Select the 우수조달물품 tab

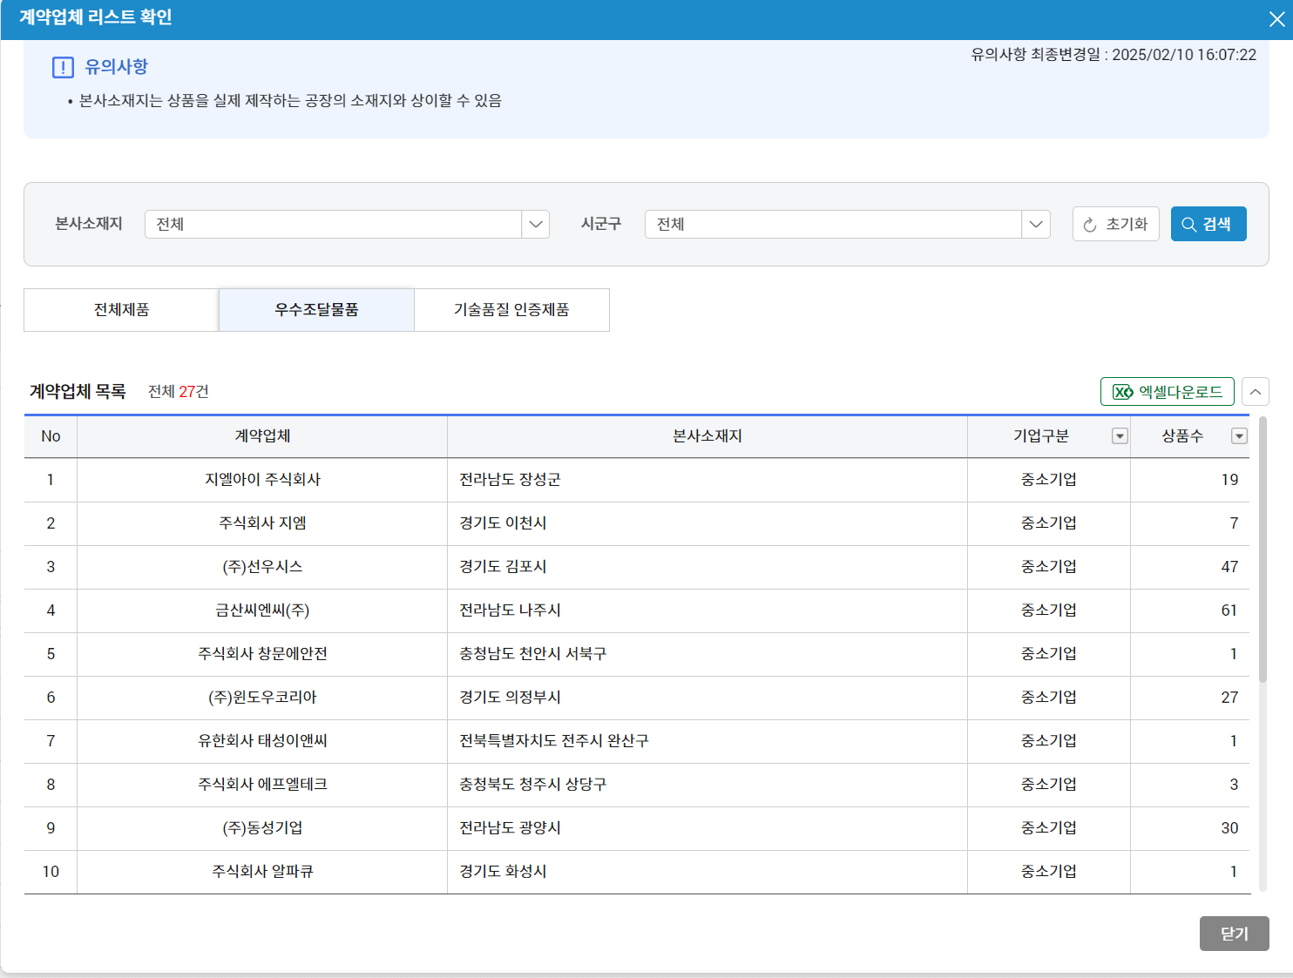click(316, 310)
